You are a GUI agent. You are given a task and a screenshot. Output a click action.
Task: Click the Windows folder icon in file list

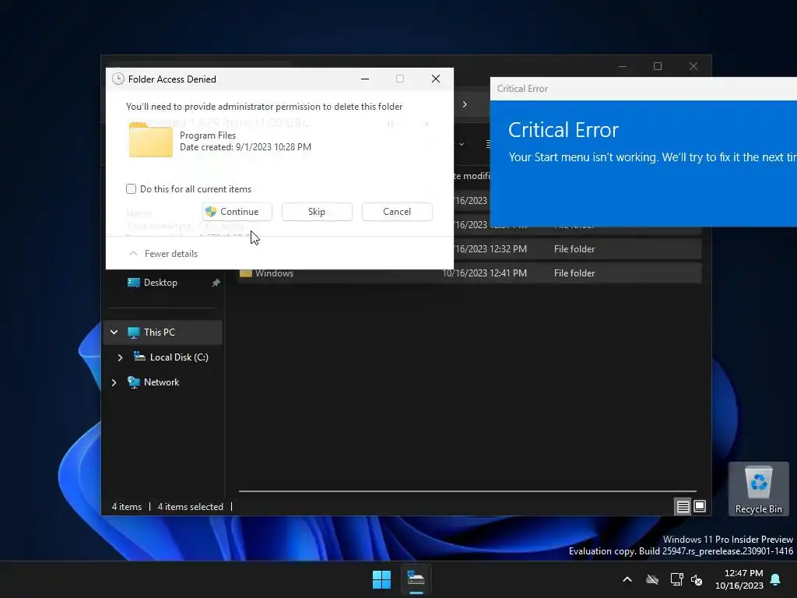(246, 273)
